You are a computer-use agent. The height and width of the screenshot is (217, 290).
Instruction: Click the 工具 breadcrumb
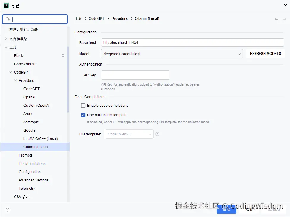coord(78,18)
